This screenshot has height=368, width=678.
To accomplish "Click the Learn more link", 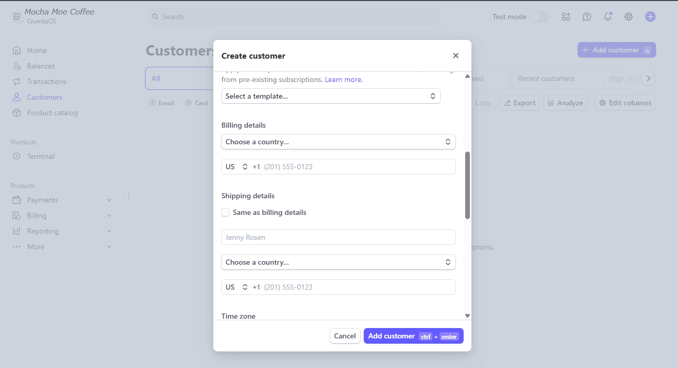I will tap(343, 79).
